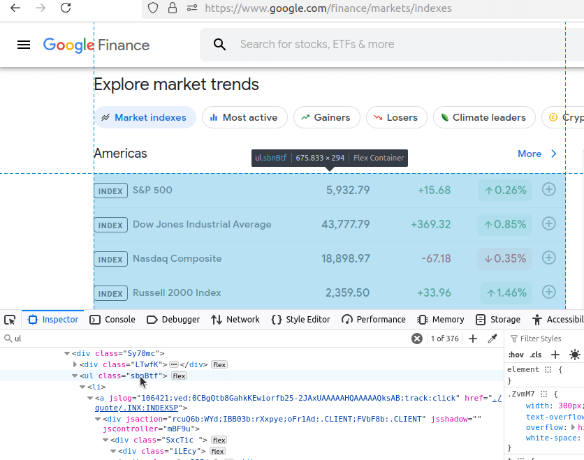Expand the div.LTwfK node
The height and width of the screenshot is (460, 584).
pos(75,364)
